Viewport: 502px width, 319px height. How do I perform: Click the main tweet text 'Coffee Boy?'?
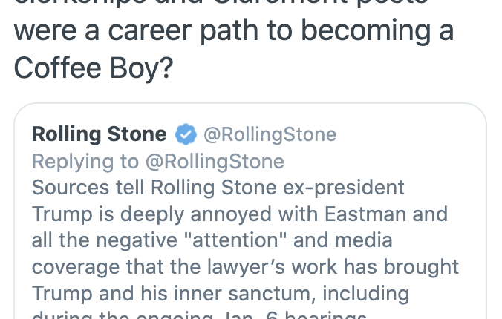pos(94,68)
